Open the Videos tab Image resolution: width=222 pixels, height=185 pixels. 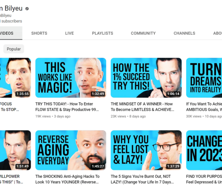(11, 33)
